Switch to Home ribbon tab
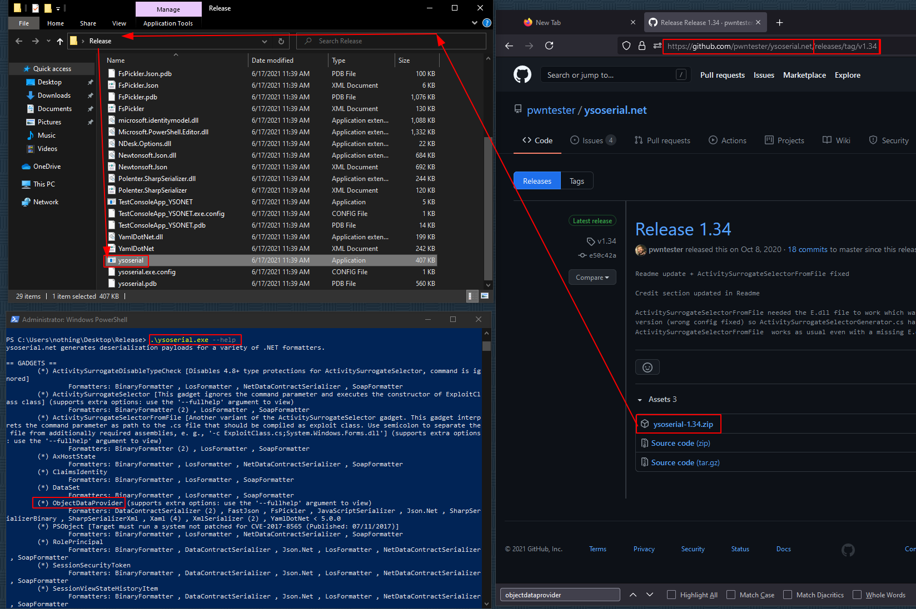 (56, 23)
